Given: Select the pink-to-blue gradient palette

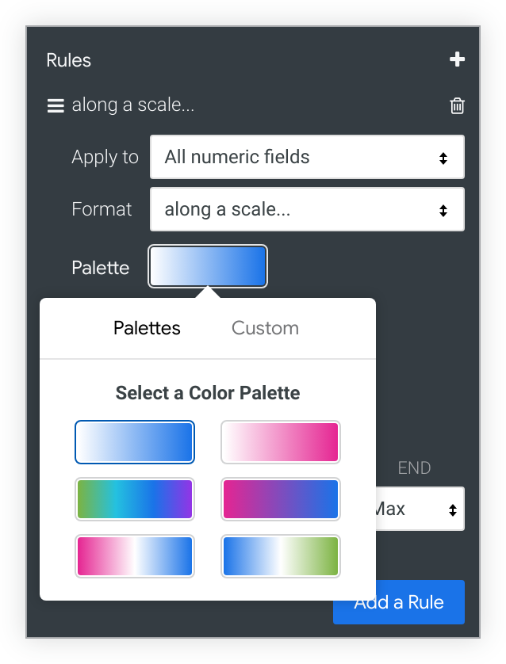Looking at the screenshot, I should pyautogui.click(x=281, y=498).
